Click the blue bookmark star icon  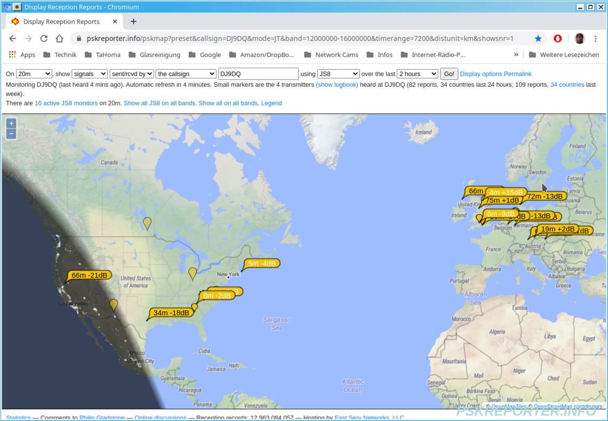(538, 38)
